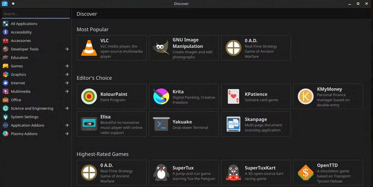Open the Education category label
This screenshot has height=187, width=373.
19,58
